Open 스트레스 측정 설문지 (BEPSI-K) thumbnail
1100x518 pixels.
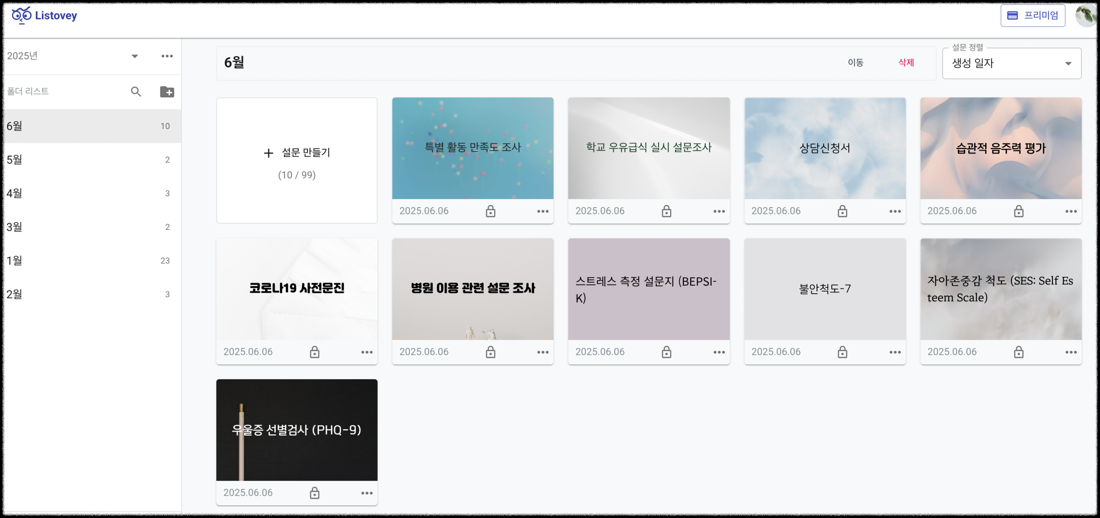[x=649, y=289]
